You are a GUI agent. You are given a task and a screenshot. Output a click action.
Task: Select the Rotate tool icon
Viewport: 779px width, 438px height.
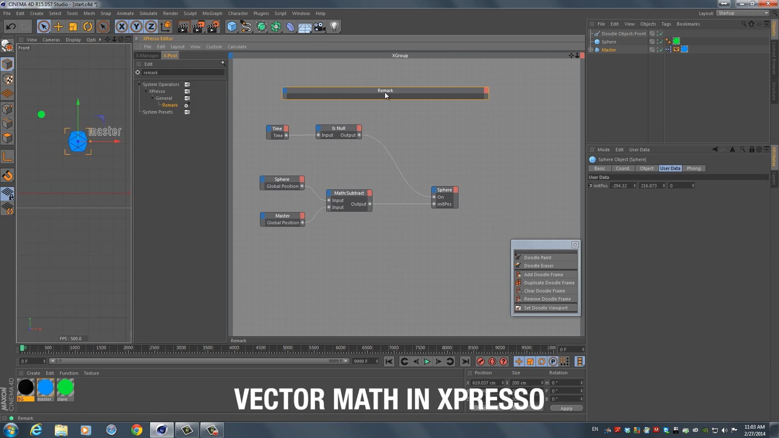coord(88,27)
